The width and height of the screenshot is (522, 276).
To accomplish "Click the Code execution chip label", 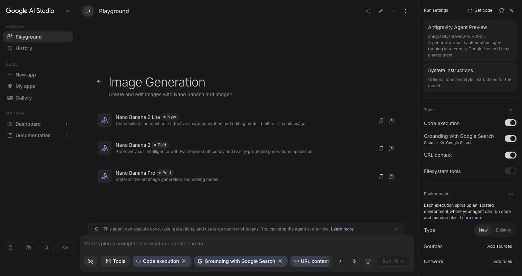I will 161,261.
